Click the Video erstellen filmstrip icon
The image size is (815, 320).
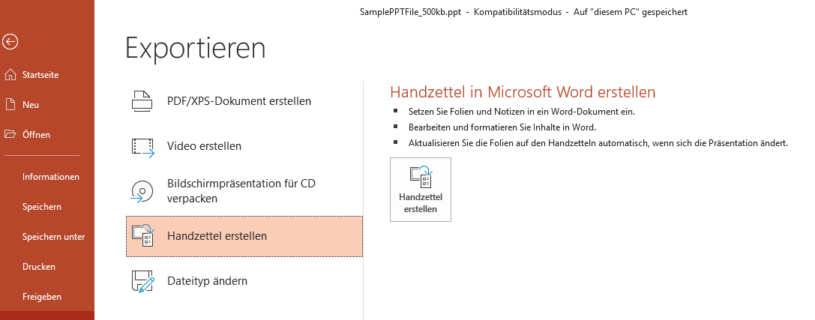pos(142,146)
